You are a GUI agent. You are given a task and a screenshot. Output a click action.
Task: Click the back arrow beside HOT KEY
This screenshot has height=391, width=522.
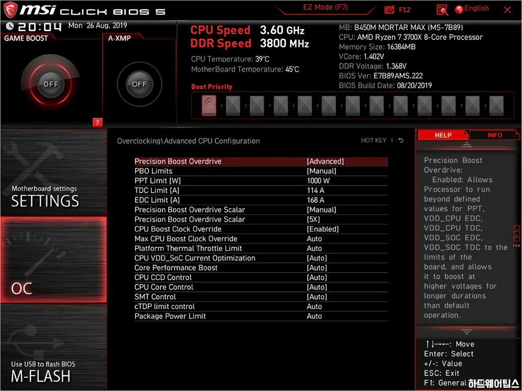pos(401,140)
